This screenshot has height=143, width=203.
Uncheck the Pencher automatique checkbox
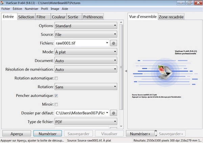tap(56, 96)
